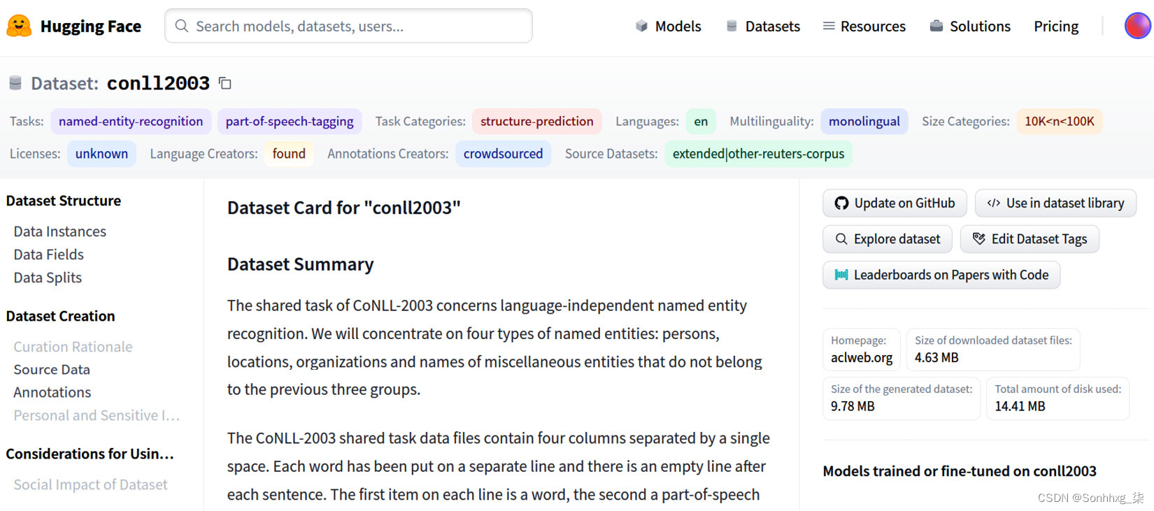This screenshot has height=511, width=1154.
Task: Jump to Source Data
Action: [52, 369]
